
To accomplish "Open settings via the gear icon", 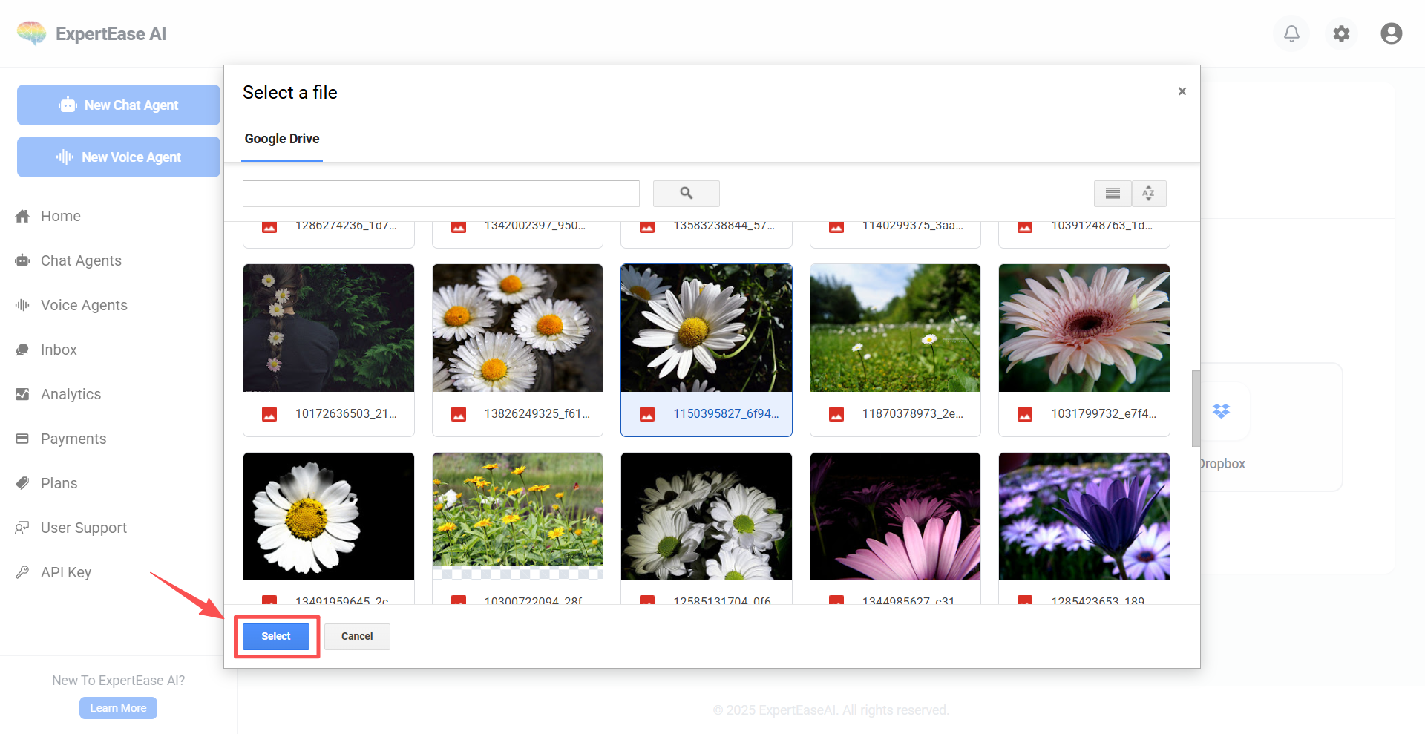I will pos(1341,33).
